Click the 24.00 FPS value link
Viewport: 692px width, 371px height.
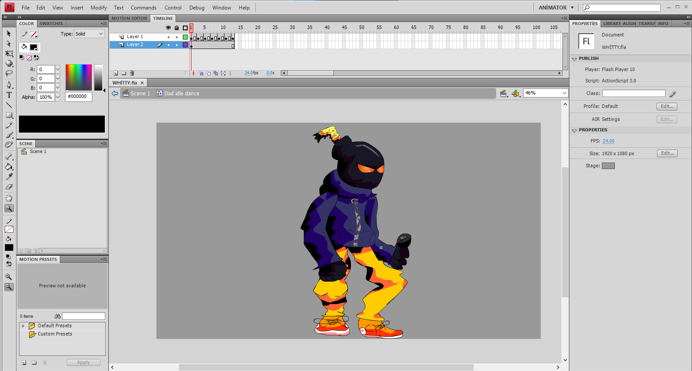pos(608,141)
